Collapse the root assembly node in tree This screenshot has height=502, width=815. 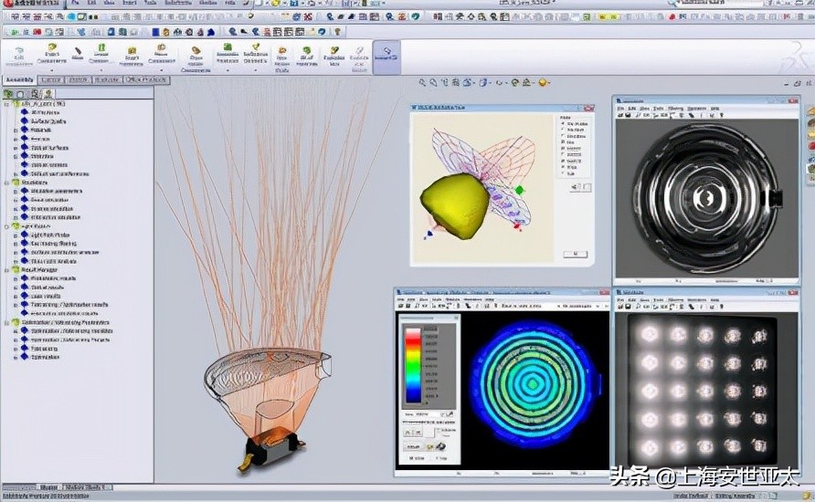click(6, 104)
